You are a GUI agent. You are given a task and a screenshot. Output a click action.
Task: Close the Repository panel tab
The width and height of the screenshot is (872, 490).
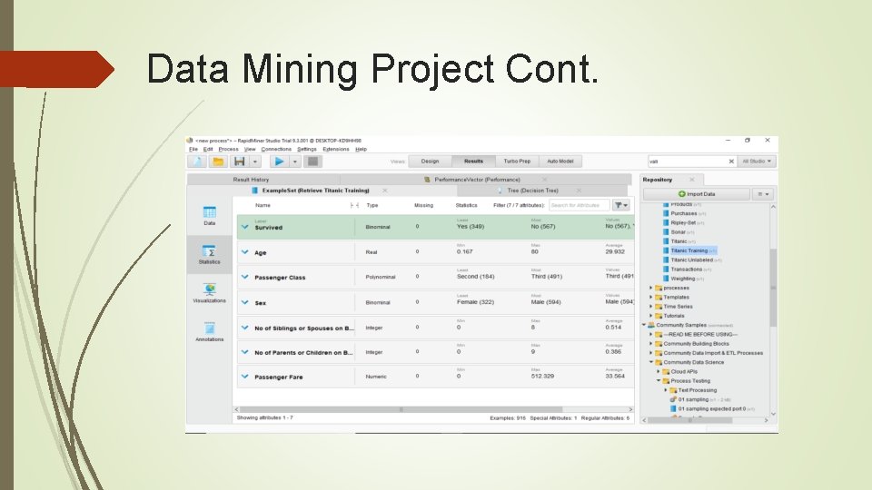point(692,180)
